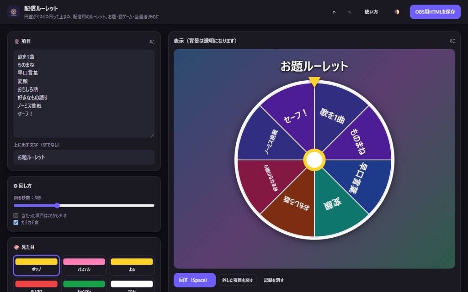Click the roulette app logo icon
Screen dimensions: 468x292
[x=13, y=12]
